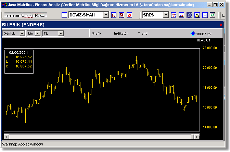Open the SRES combo box
This screenshot has height=152, width=230.
click(166, 15)
